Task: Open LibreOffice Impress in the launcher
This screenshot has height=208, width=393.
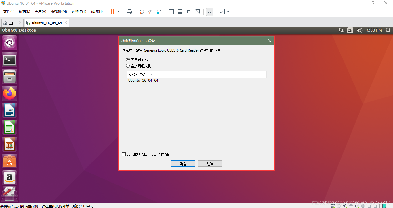Action: (x=10, y=144)
